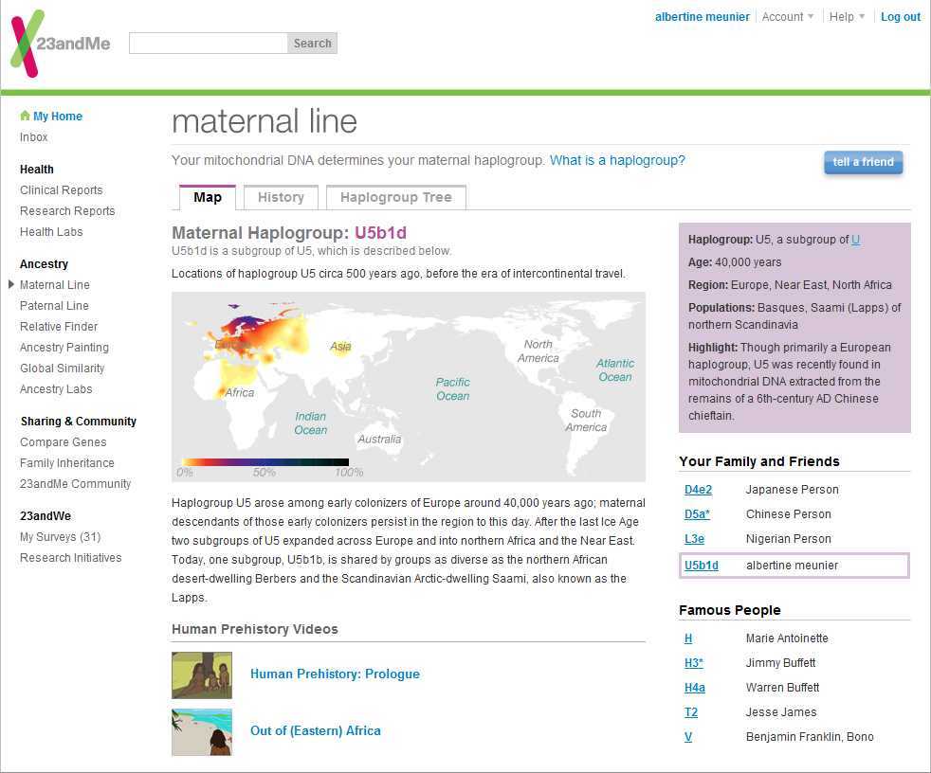Click the tell a friend button

pyautogui.click(x=864, y=162)
